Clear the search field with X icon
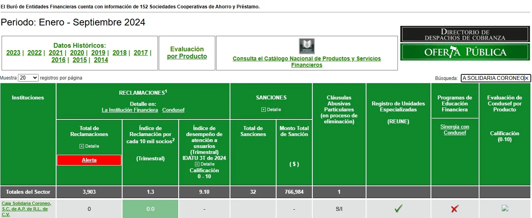This screenshot has width=532, height=218. [526, 78]
